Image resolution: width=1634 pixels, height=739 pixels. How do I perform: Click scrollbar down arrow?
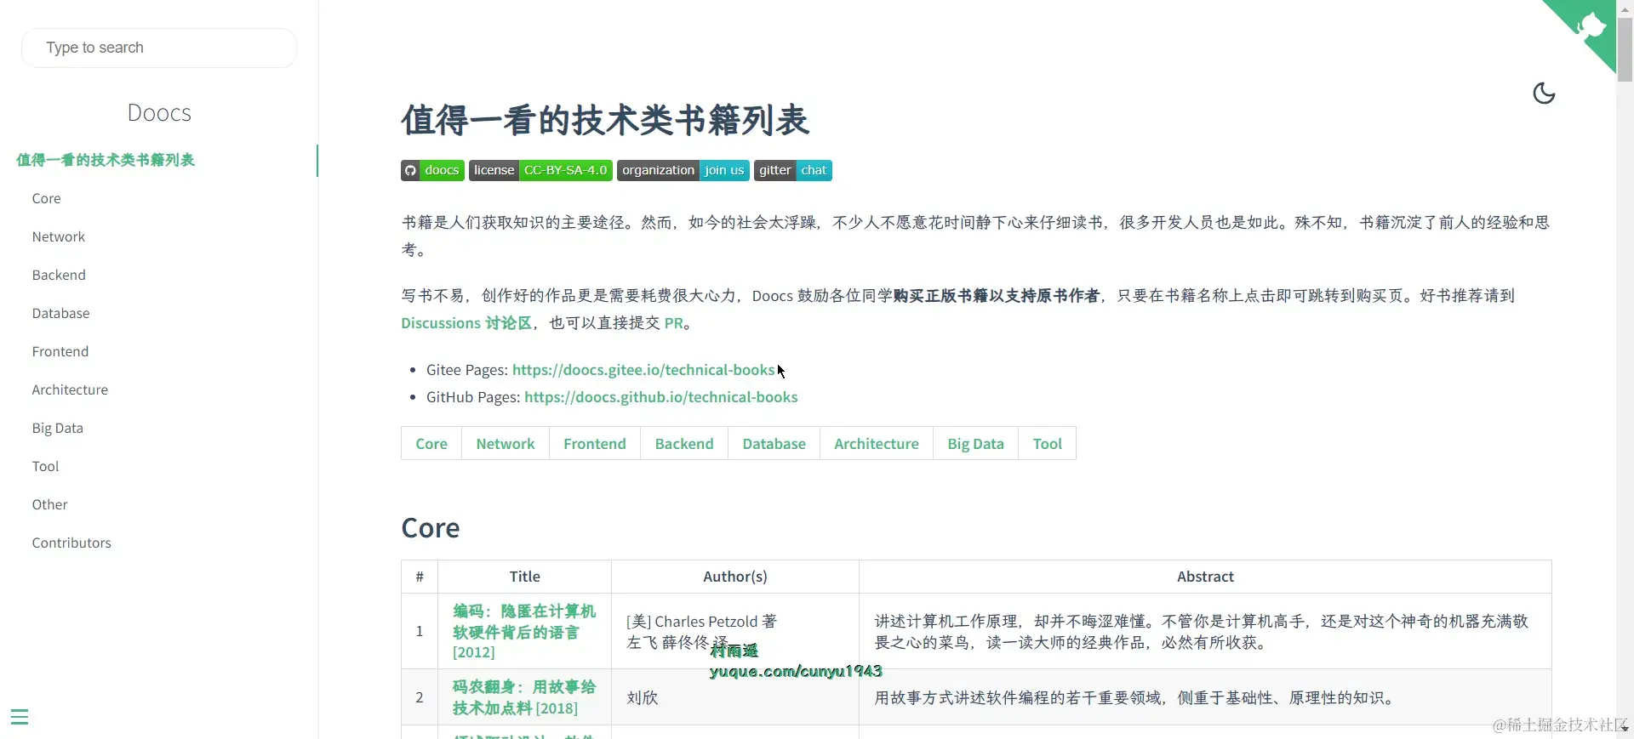pos(1625,730)
